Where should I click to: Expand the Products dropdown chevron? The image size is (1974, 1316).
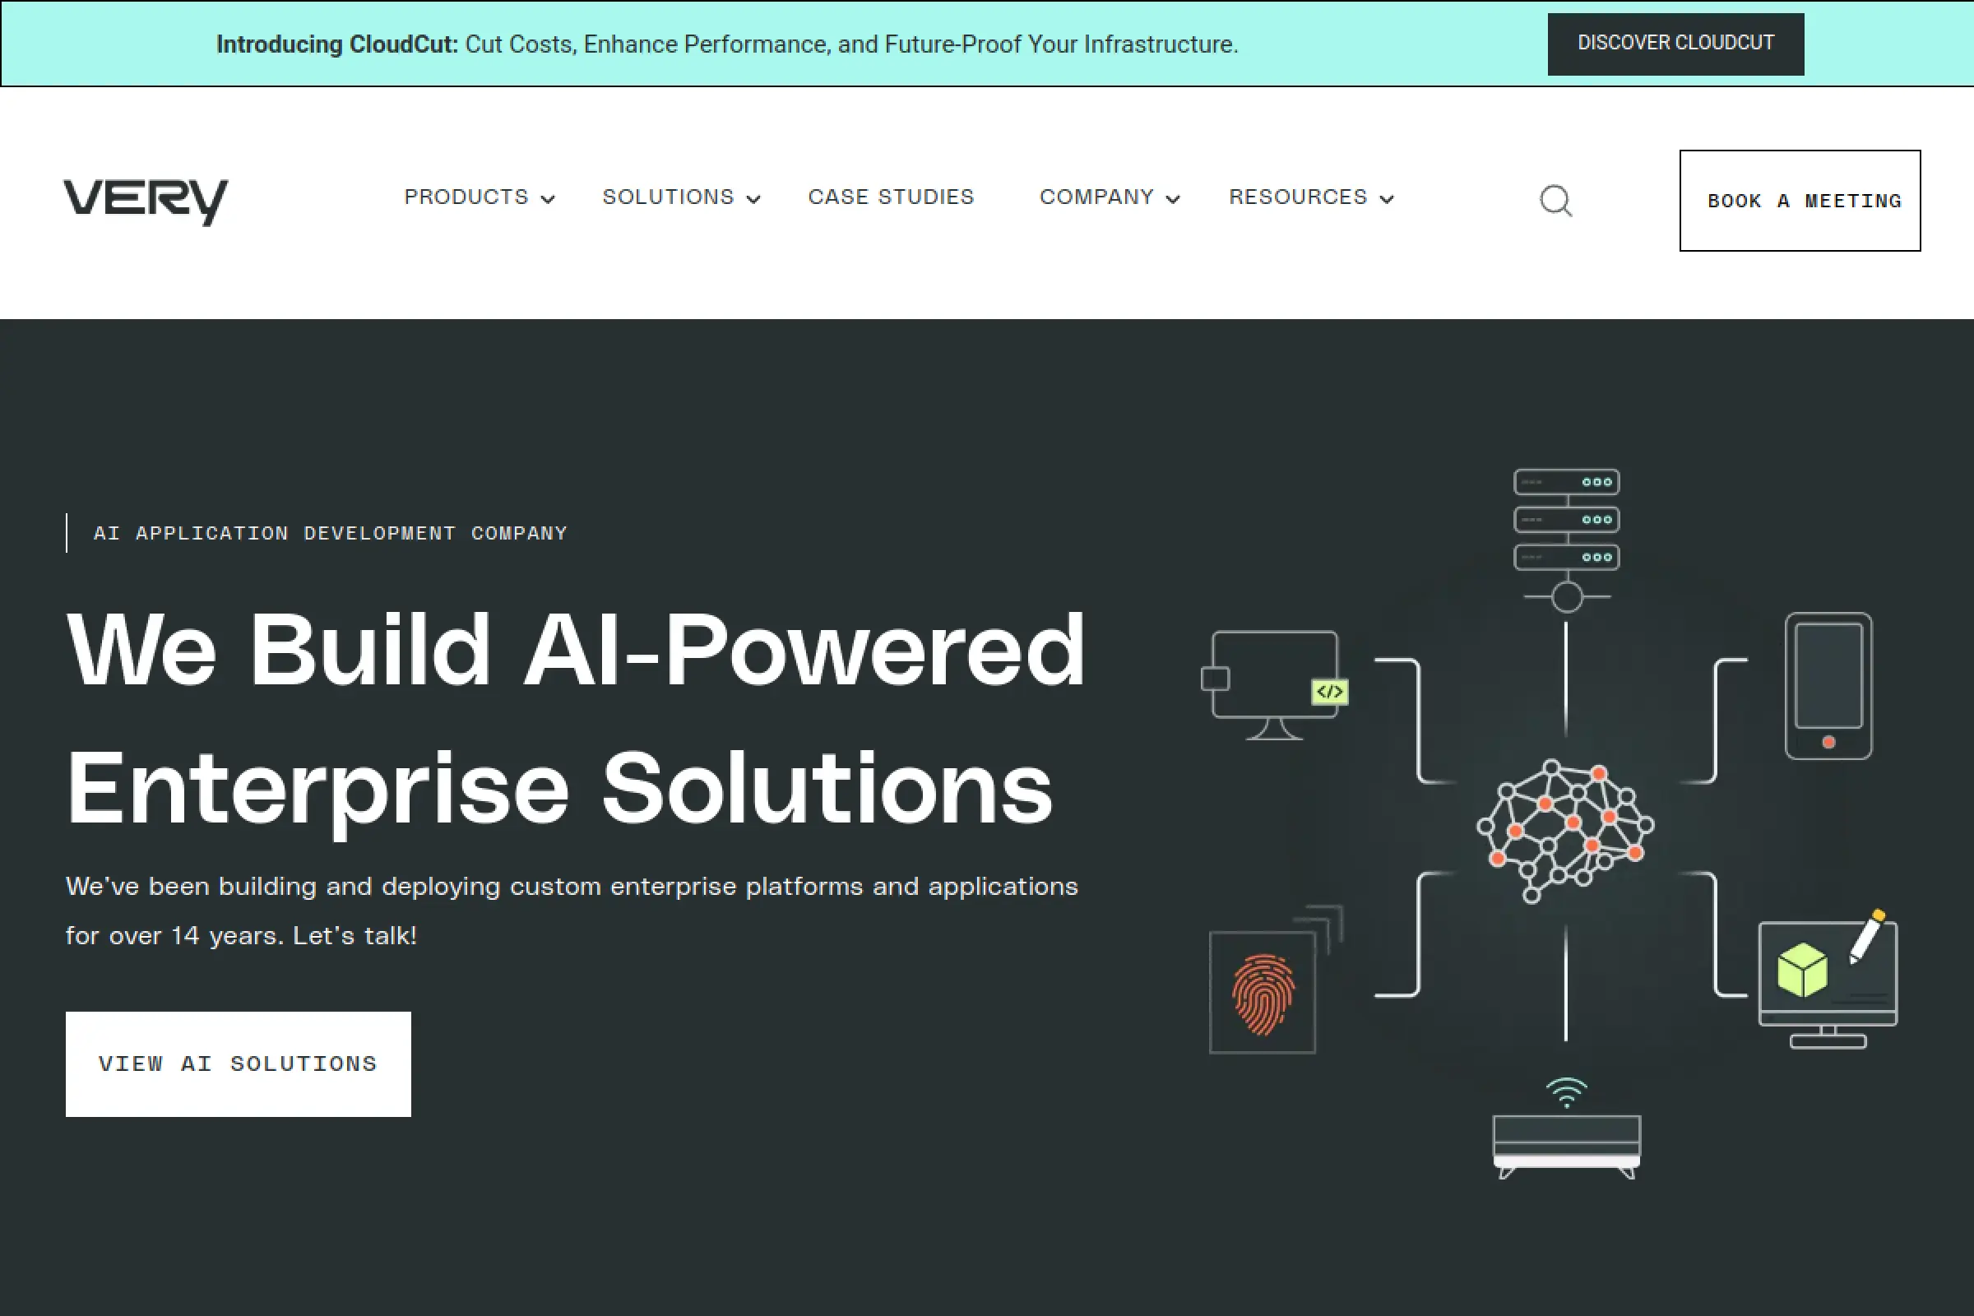coord(548,199)
